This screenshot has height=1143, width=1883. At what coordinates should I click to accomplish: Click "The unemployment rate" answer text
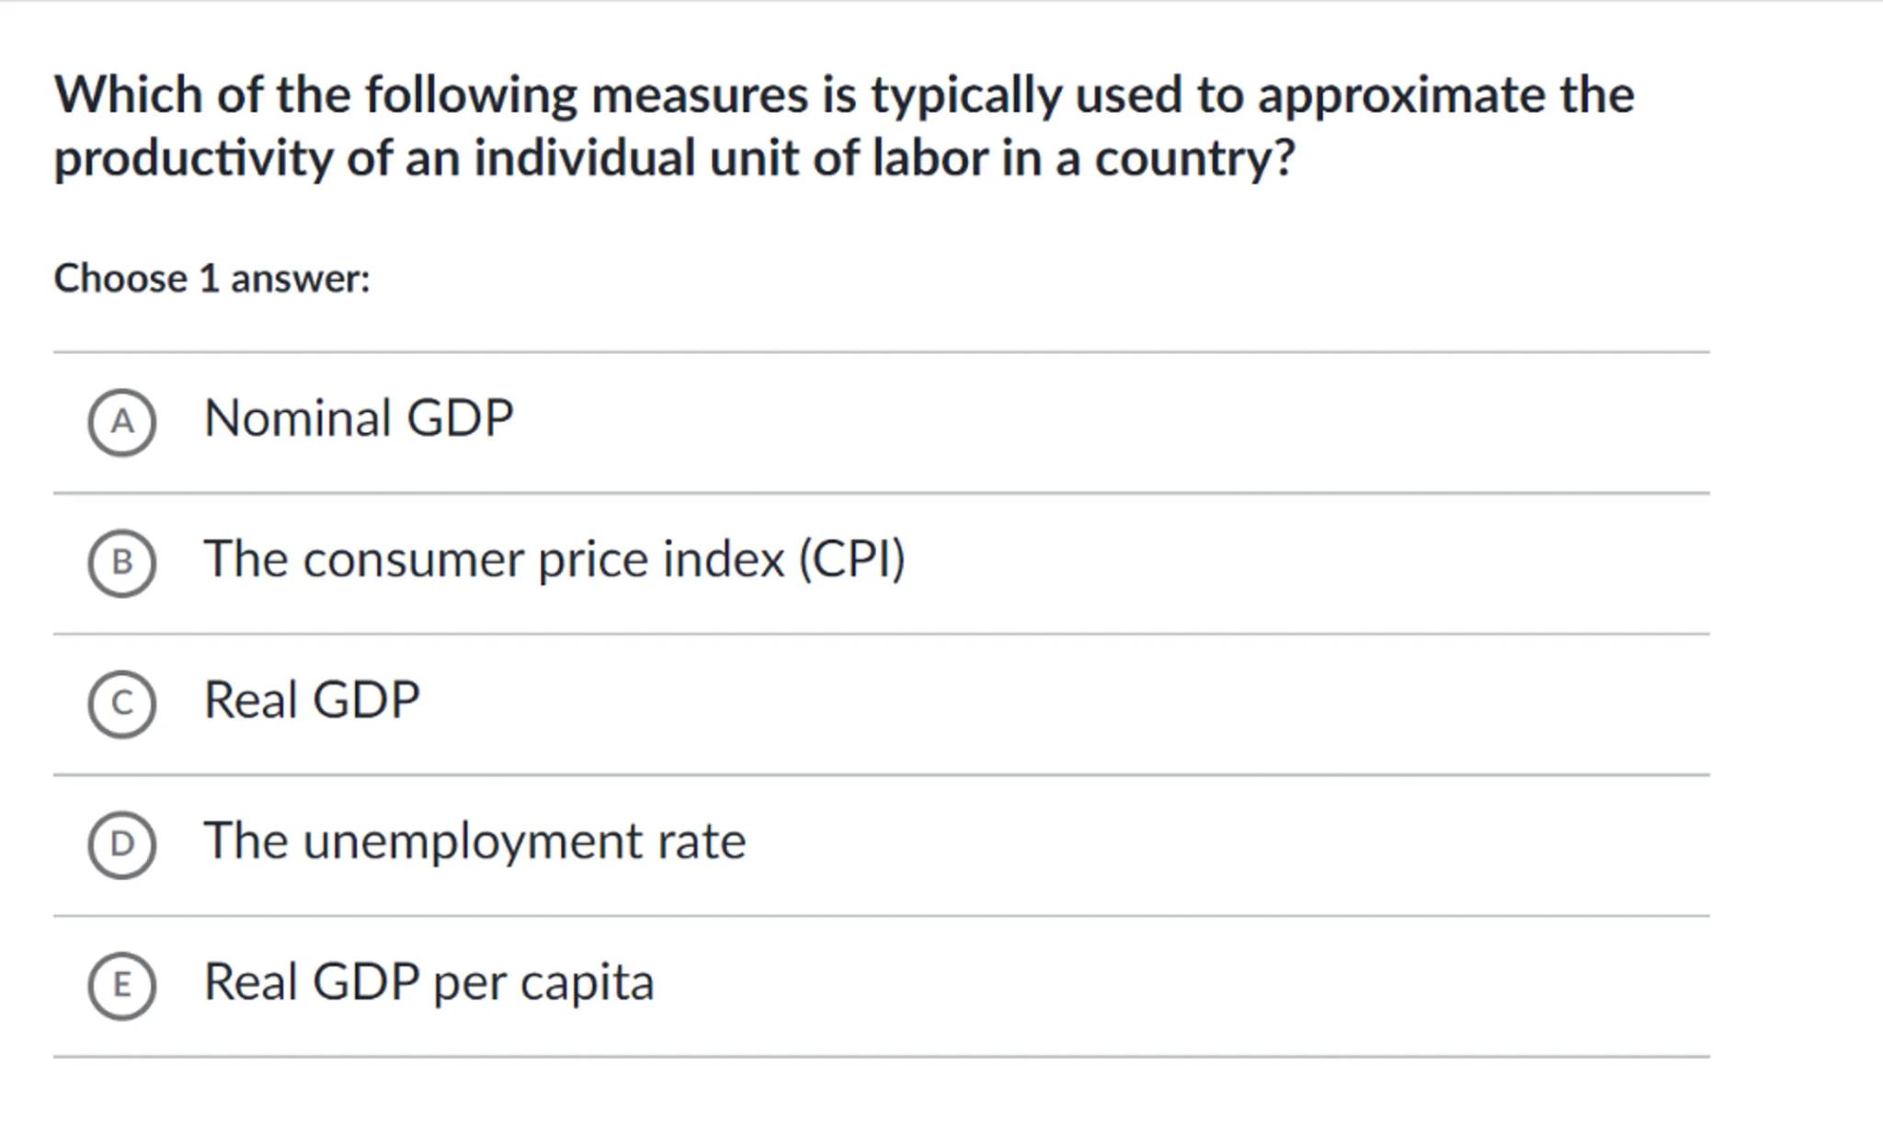click(474, 840)
